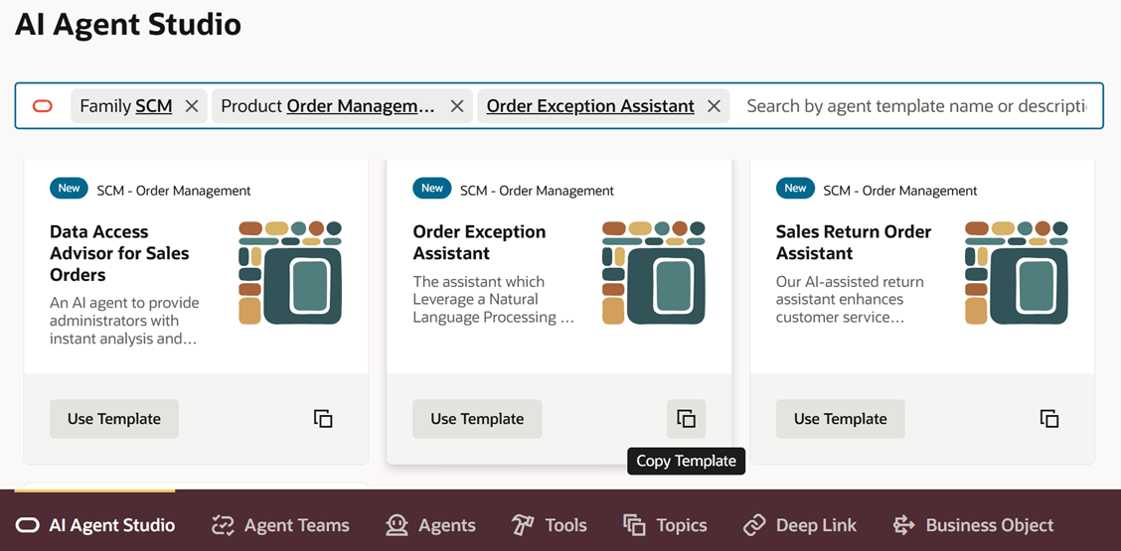Click the Oracle logo in the search bar
This screenshot has height=551, width=1121.
[43, 106]
